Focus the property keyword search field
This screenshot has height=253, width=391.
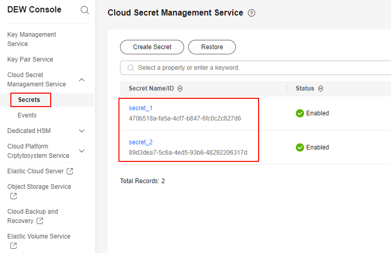click(x=255, y=68)
